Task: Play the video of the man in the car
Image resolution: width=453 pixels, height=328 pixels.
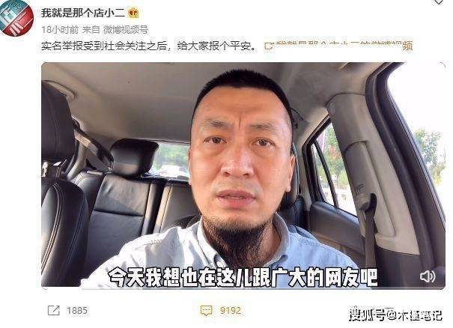Action: point(243,175)
